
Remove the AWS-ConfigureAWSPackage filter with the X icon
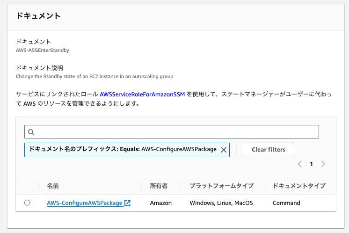click(224, 150)
